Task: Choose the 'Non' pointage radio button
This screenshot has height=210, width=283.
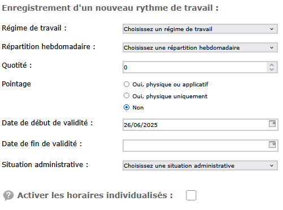Action: [127, 107]
